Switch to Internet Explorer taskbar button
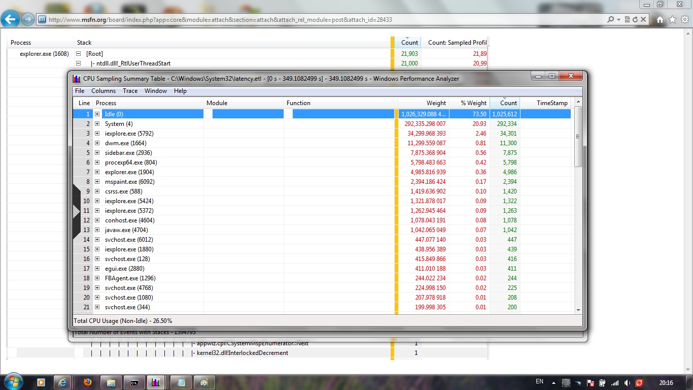The width and height of the screenshot is (693, 390). pos(63,382)
